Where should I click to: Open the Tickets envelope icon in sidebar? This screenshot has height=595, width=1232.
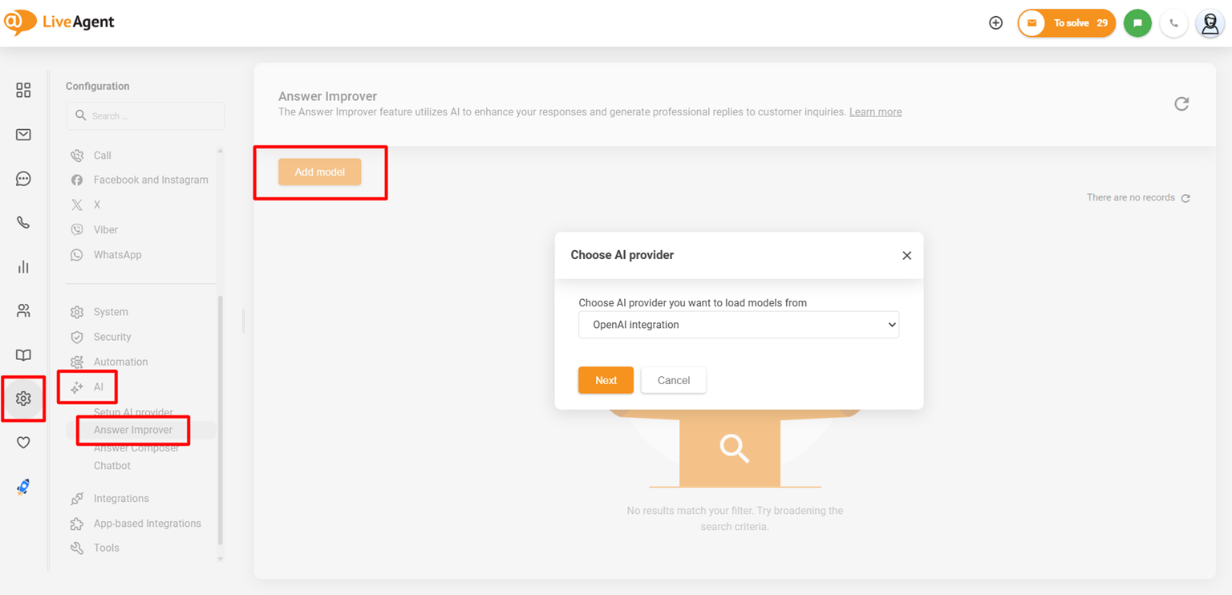point(23,134)
